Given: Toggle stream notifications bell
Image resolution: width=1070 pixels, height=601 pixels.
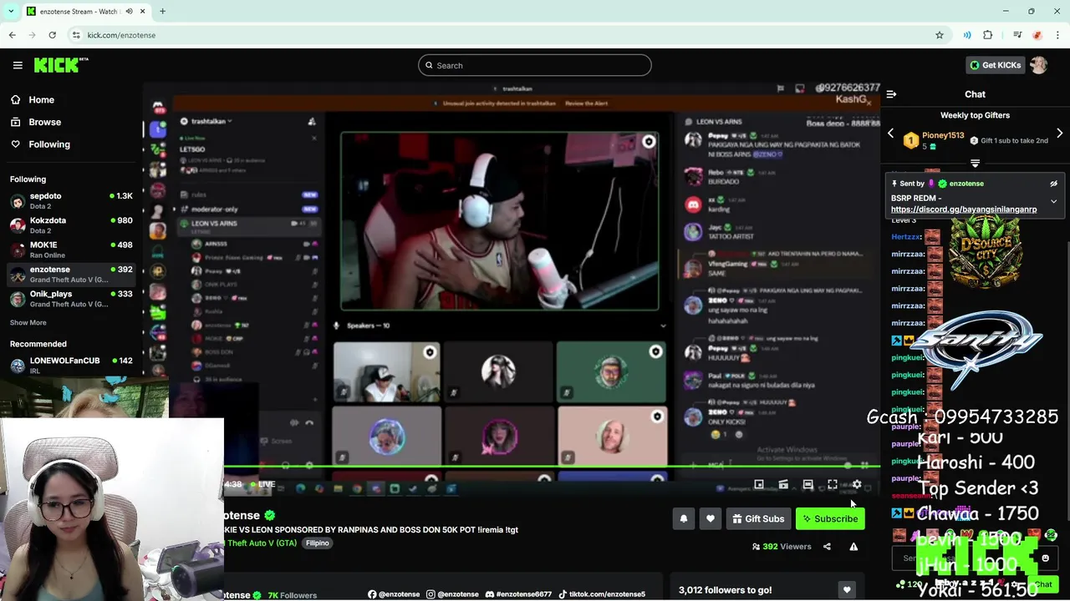Looking at the screenshot, I should (683, 519).
